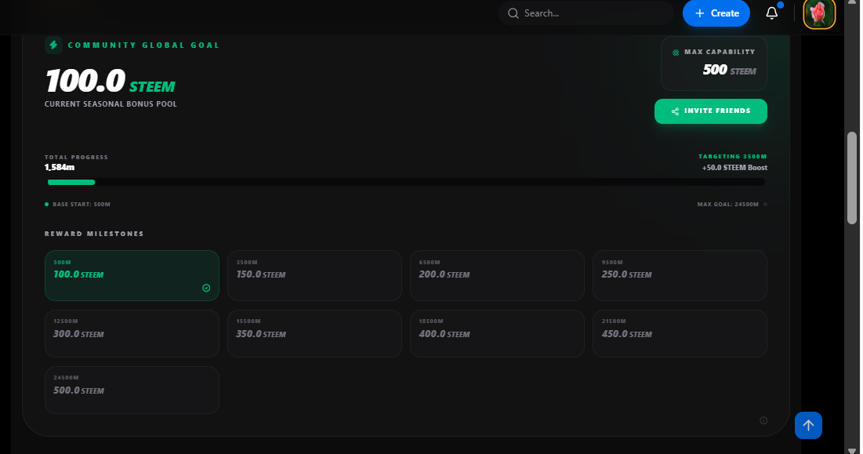Click the info icon at card bottom
863x454 pixels.
tap(763, 420)
